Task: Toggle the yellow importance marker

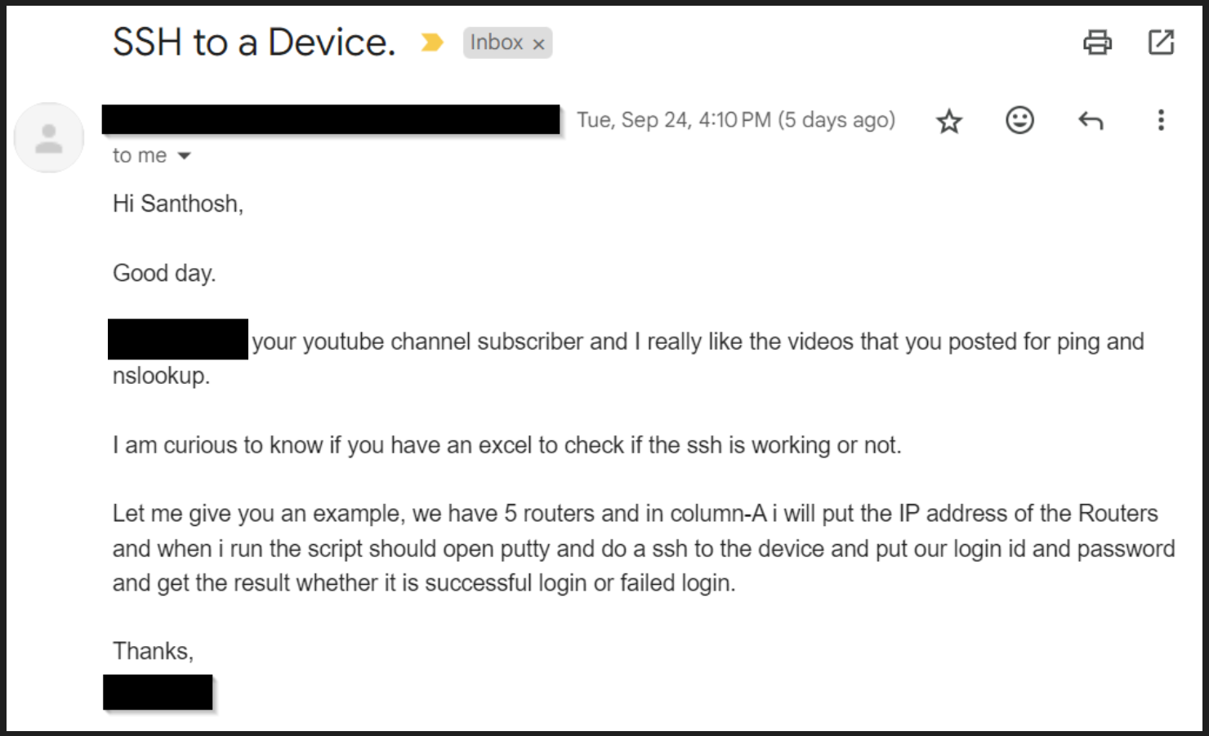Action: pos(432,42)
